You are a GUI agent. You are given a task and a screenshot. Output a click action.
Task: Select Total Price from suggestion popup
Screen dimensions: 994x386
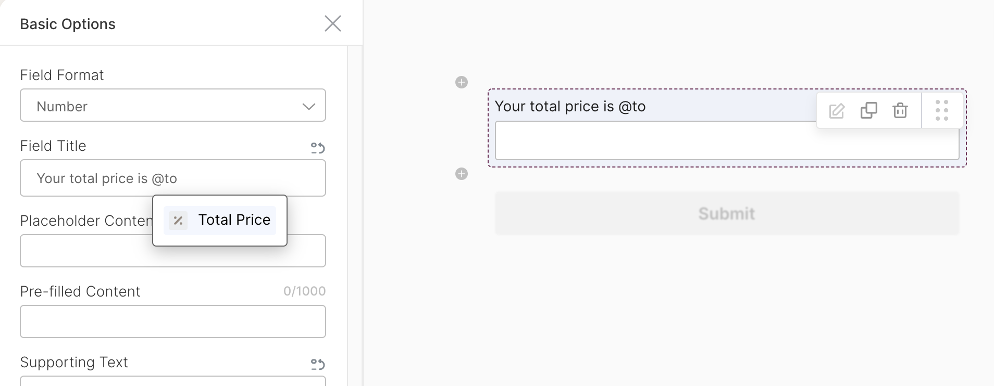click(220, 220)
